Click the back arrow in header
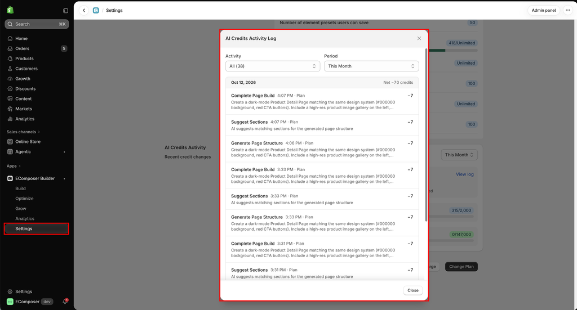 pos(84,10)
